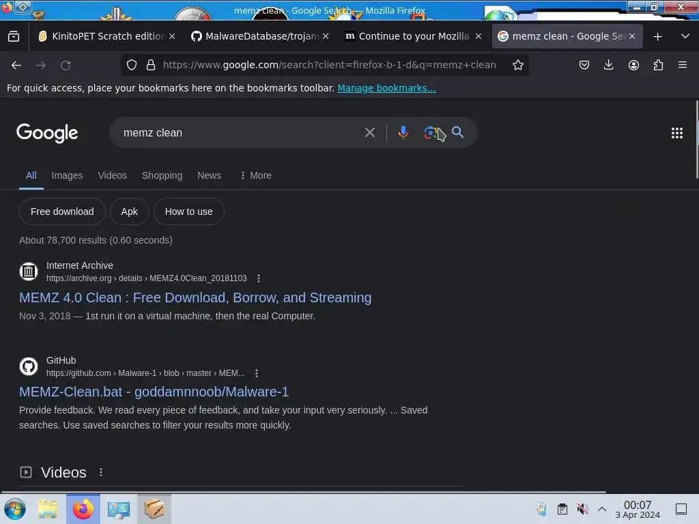Bookmark this page with star icon
The height and width of the screenshot is (524, 699).
tap(517, 65)
